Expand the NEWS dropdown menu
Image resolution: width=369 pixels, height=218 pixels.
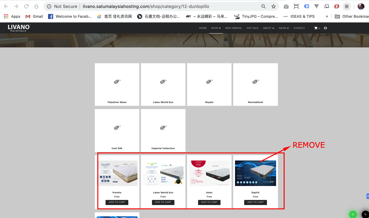point(284,28)
